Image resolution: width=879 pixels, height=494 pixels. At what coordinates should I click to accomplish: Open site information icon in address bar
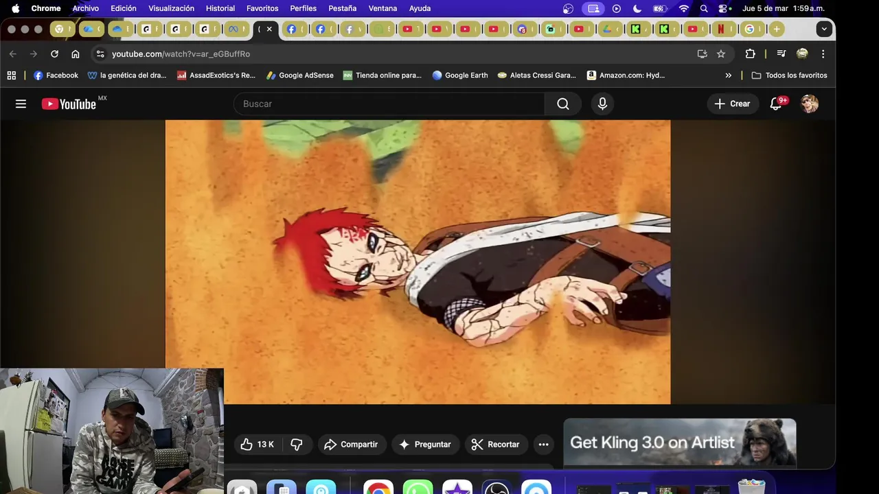pos(100,54)
